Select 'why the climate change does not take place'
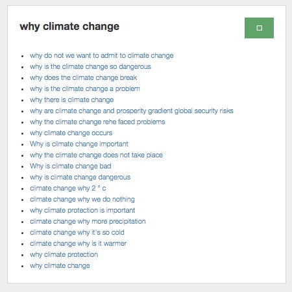Viewport: 292px width, 292px height. pyautogui.click(x=96, y=155)
